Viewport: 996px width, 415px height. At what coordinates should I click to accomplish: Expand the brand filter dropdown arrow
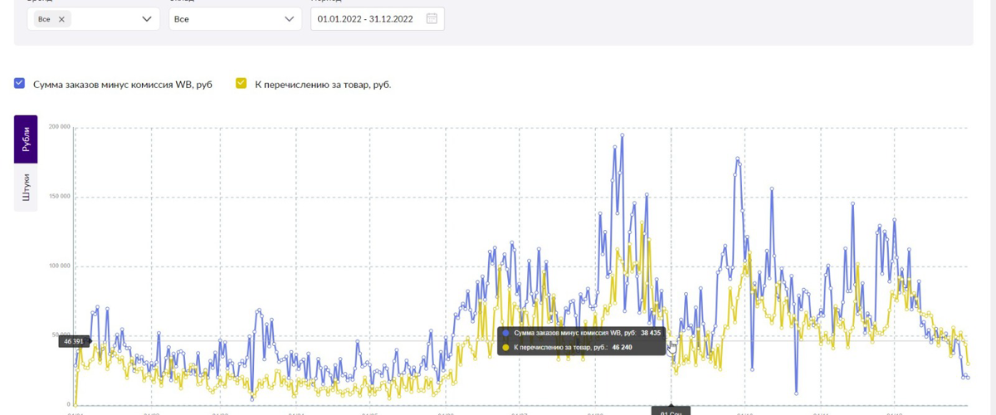147,19
